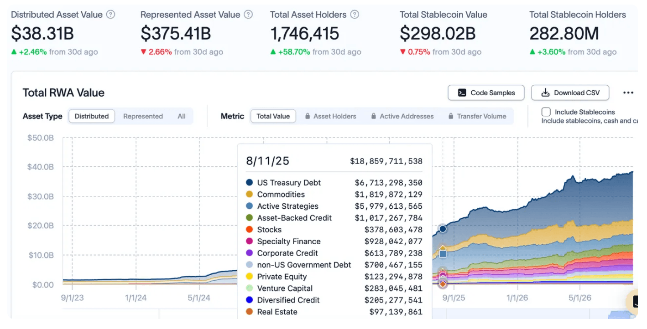Screen dimensions: 647x329
Task: Click the Corporate Credit purple swatch
Action: [249, 253]
